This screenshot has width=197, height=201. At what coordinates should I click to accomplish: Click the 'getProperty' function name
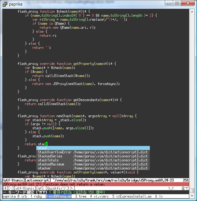[83, 64]
